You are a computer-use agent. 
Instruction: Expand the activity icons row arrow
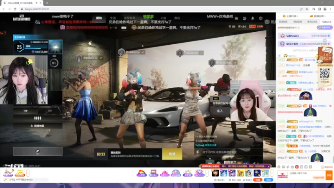[207, 173]
